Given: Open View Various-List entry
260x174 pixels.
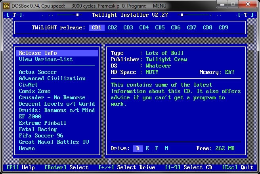Looking at the screenshot, I should [x=46, y=59].
